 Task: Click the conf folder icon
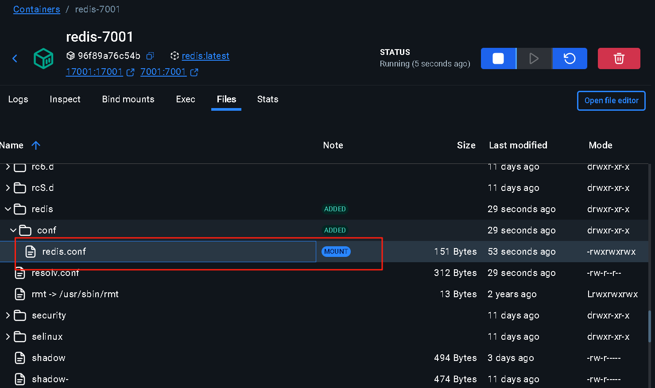(25, 230)
